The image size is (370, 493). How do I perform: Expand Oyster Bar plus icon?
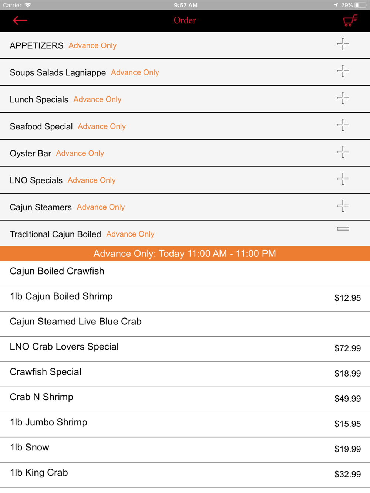[x=343, y=152]
